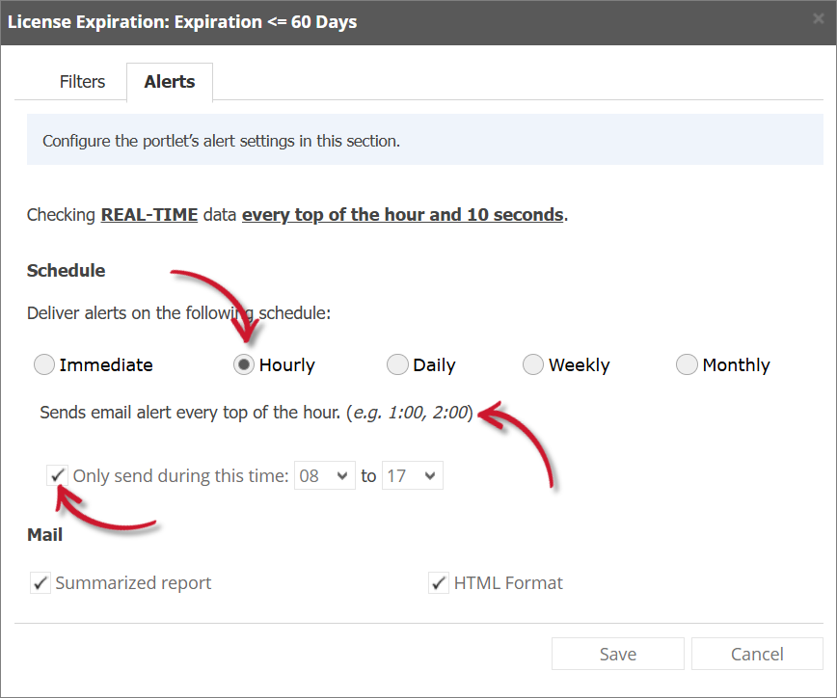Switch to the Filters tab

click(82, 82)
